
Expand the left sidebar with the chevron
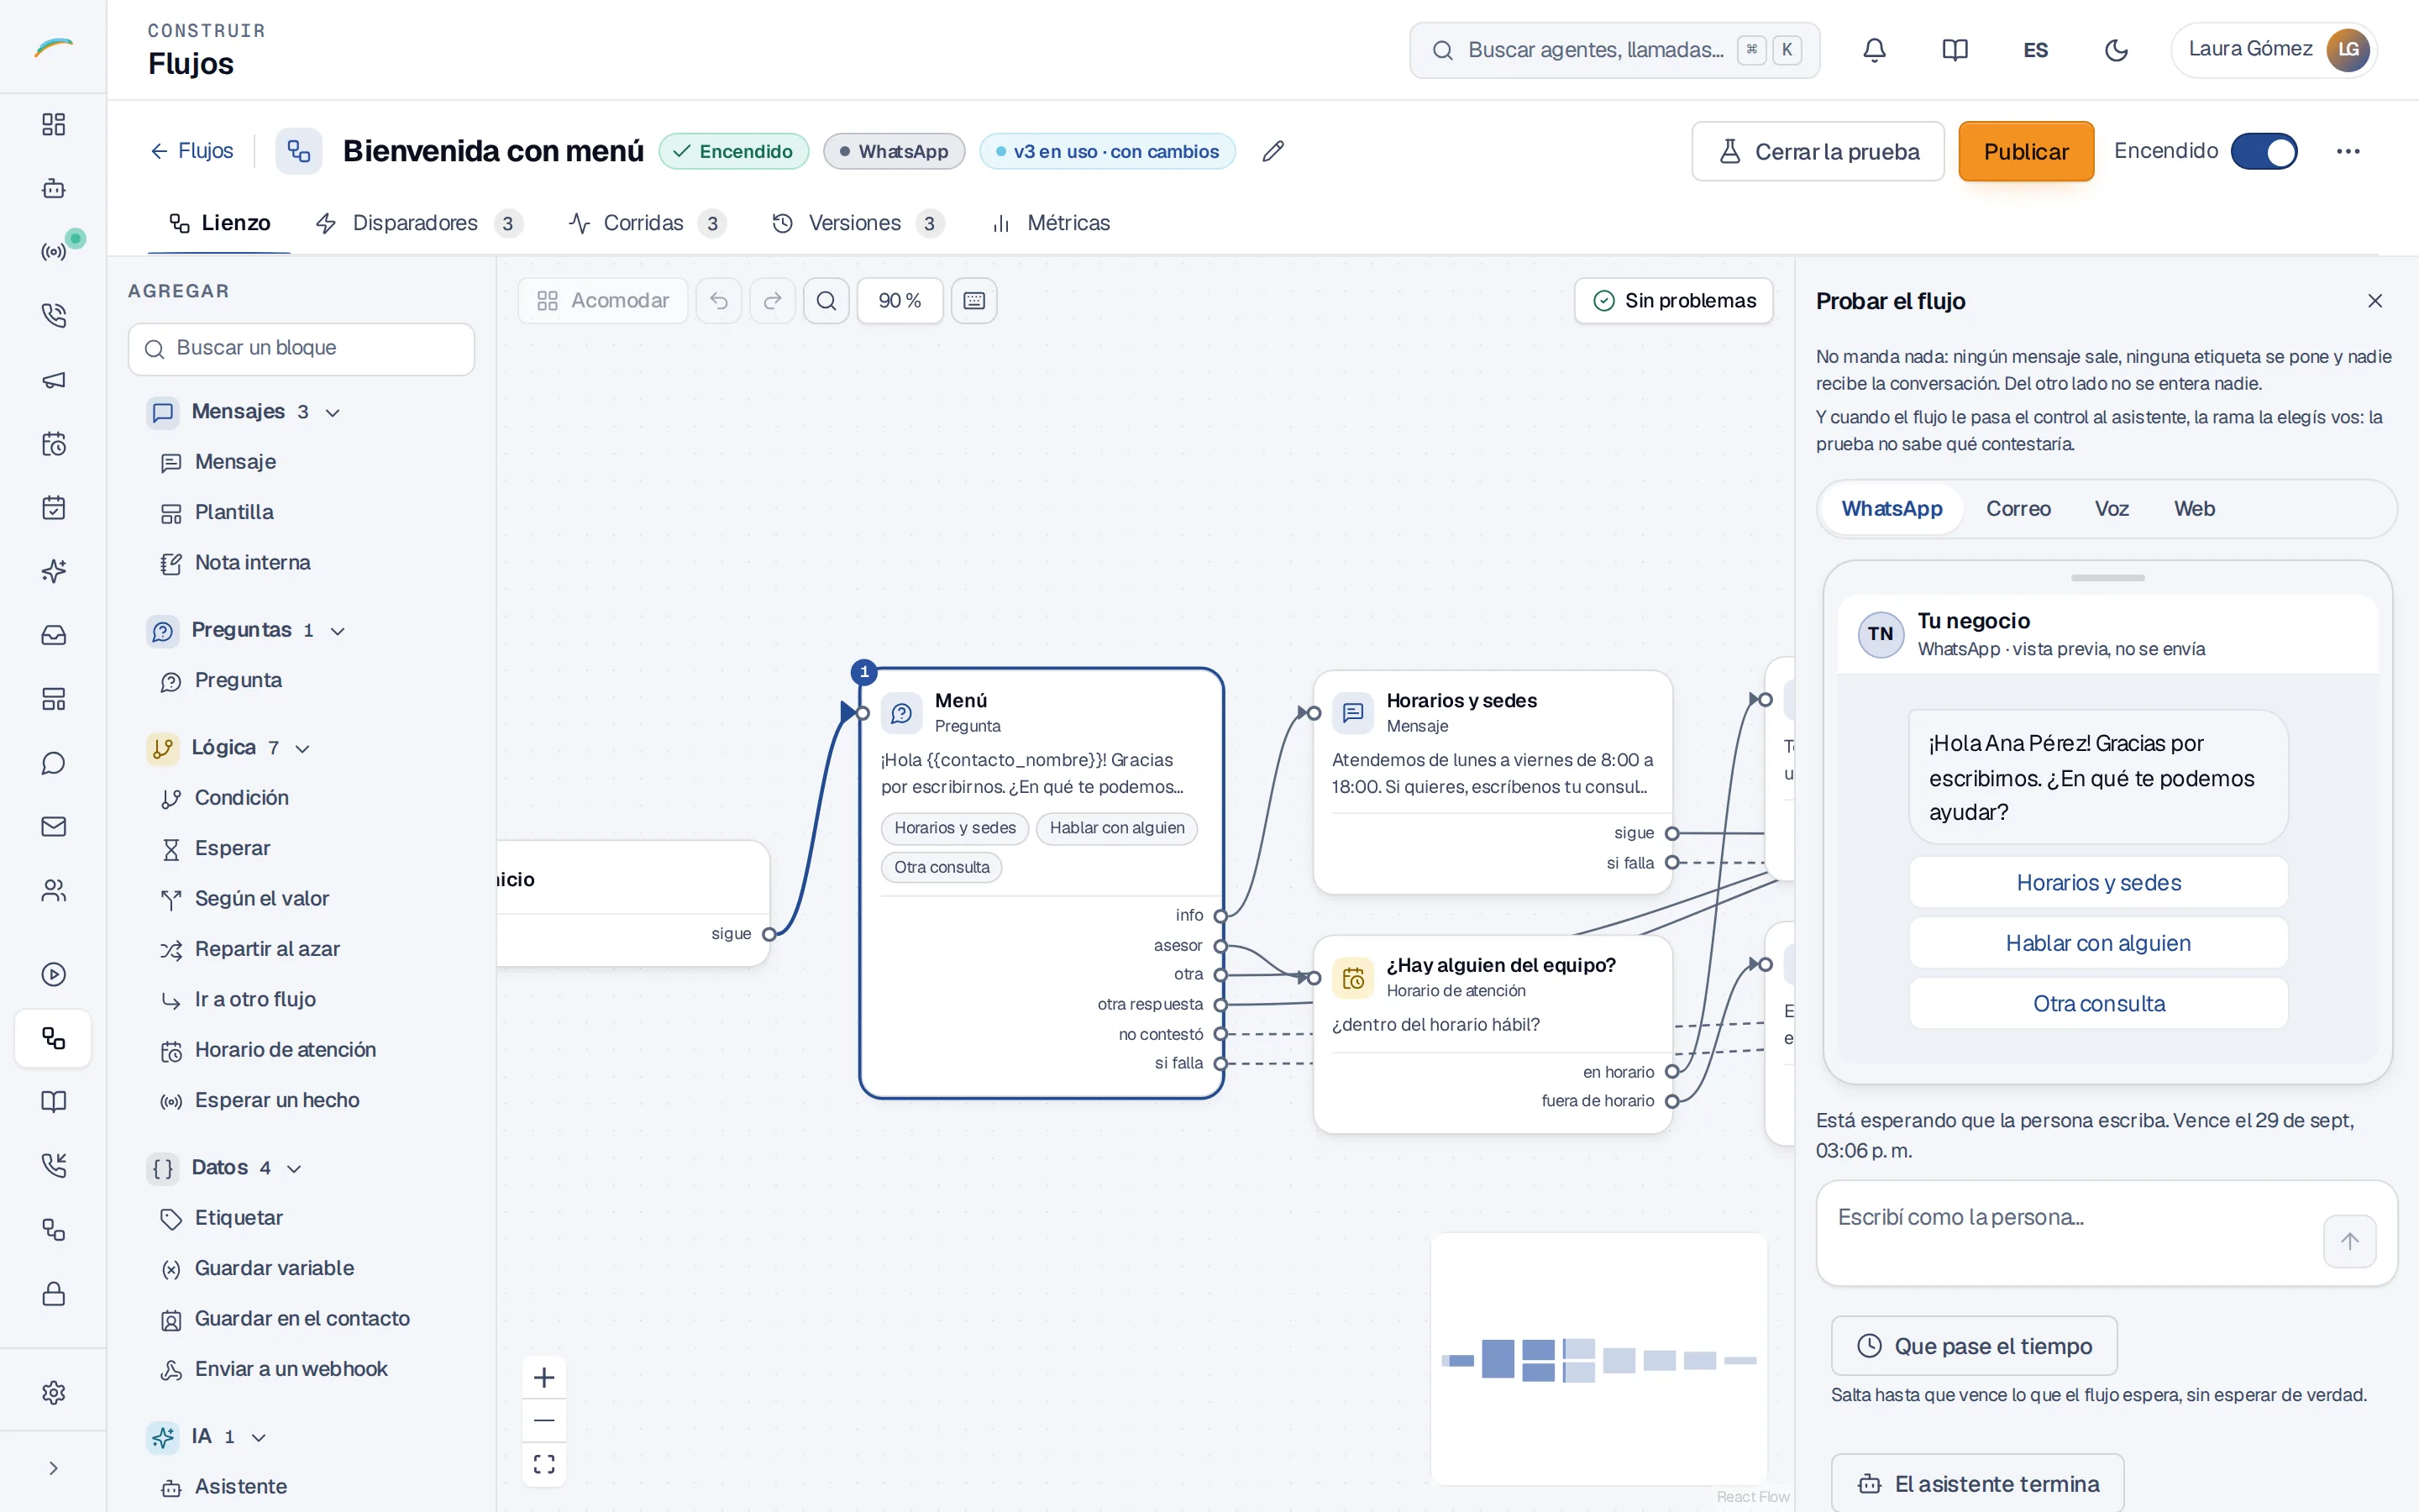[x=54, y=1468]
